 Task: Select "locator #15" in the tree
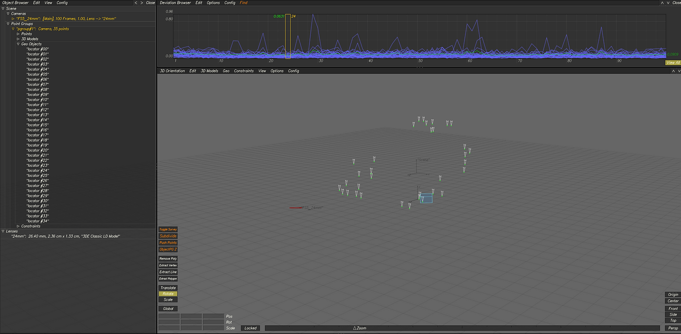38,125
